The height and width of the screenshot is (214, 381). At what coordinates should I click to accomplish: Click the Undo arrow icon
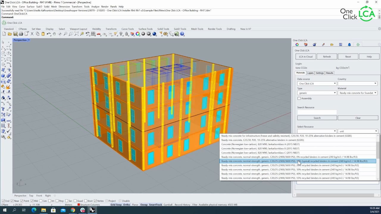pyautogui.click(x=49, y=34)
